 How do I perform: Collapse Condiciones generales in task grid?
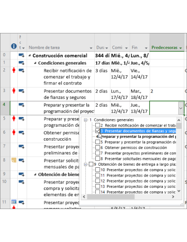35,63
